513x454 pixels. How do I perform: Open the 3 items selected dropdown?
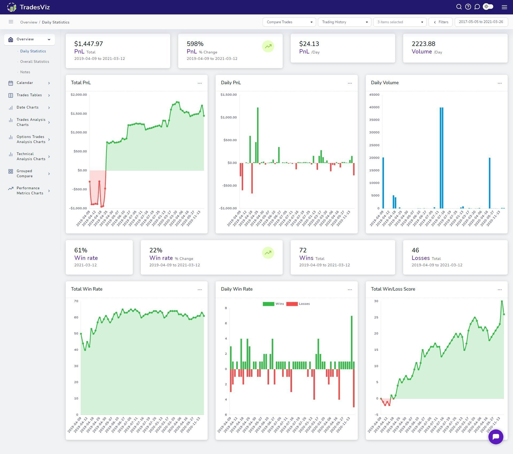pyautogui.click(x=400, y=22)
